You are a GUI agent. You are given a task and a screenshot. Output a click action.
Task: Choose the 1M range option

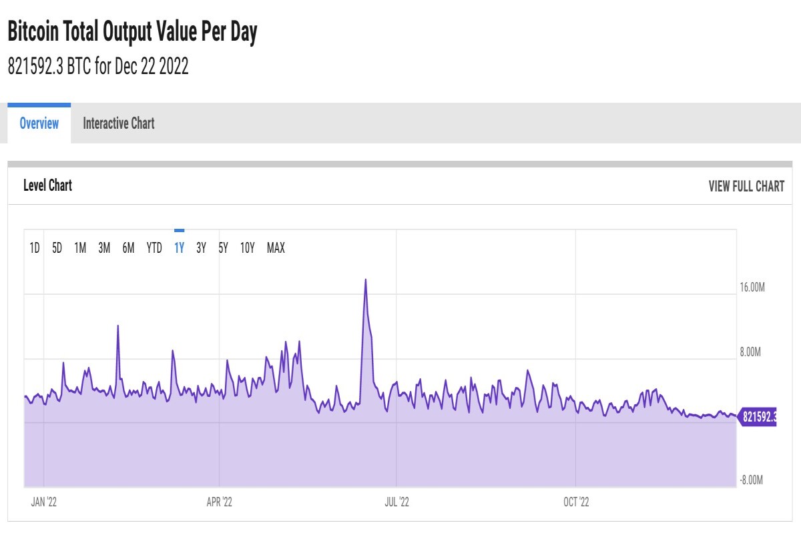[x=80, y=248]
